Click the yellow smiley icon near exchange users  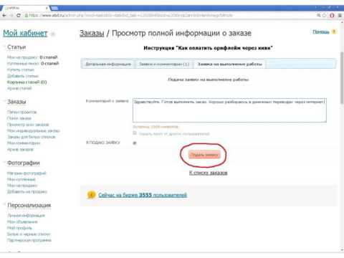pos(91,195)
